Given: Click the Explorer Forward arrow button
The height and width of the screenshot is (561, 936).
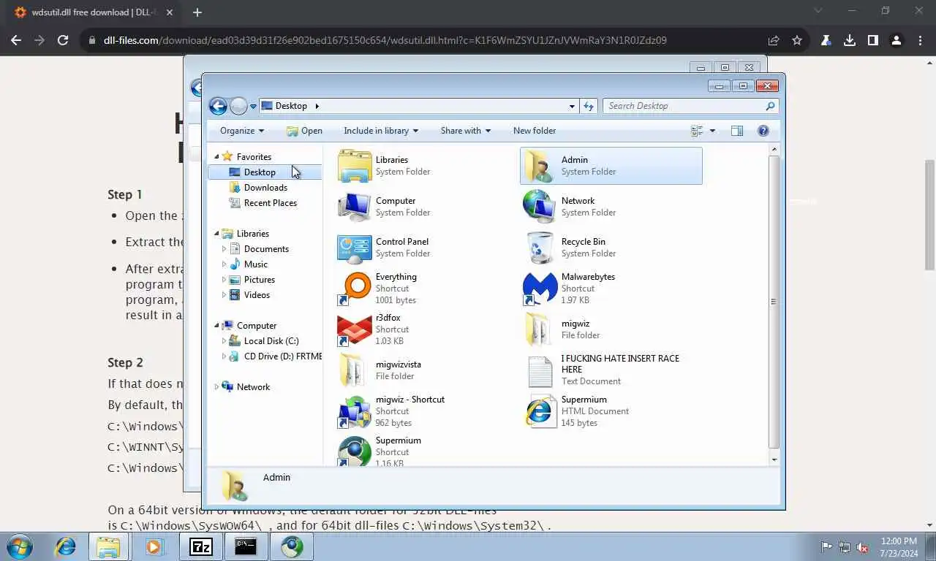Looking at the screenshot, I should (x=238, y=106).
